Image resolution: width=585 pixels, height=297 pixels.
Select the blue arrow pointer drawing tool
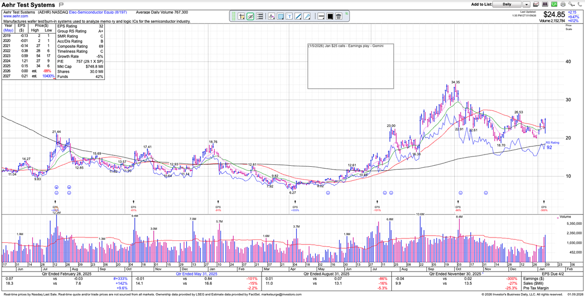point(307,16)
